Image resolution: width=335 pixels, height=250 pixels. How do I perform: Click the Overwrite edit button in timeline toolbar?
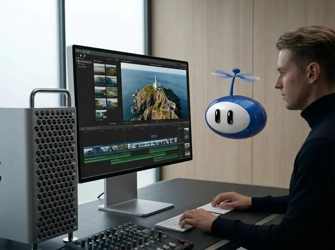95,128
